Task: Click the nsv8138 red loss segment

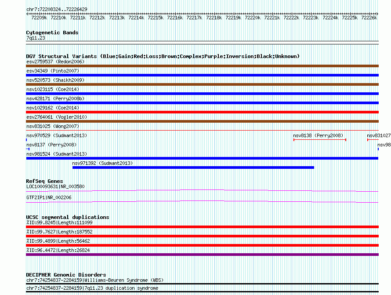Action: point(320,140)
